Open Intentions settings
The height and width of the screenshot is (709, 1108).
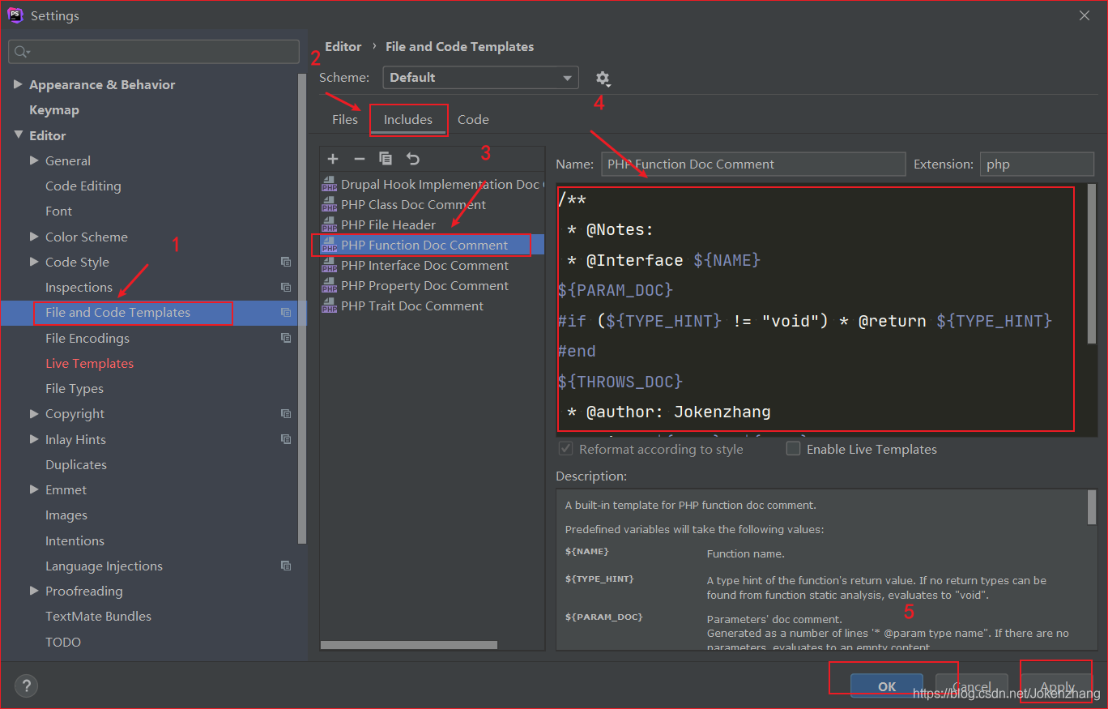pyautogui.click(x=75, y=540)
